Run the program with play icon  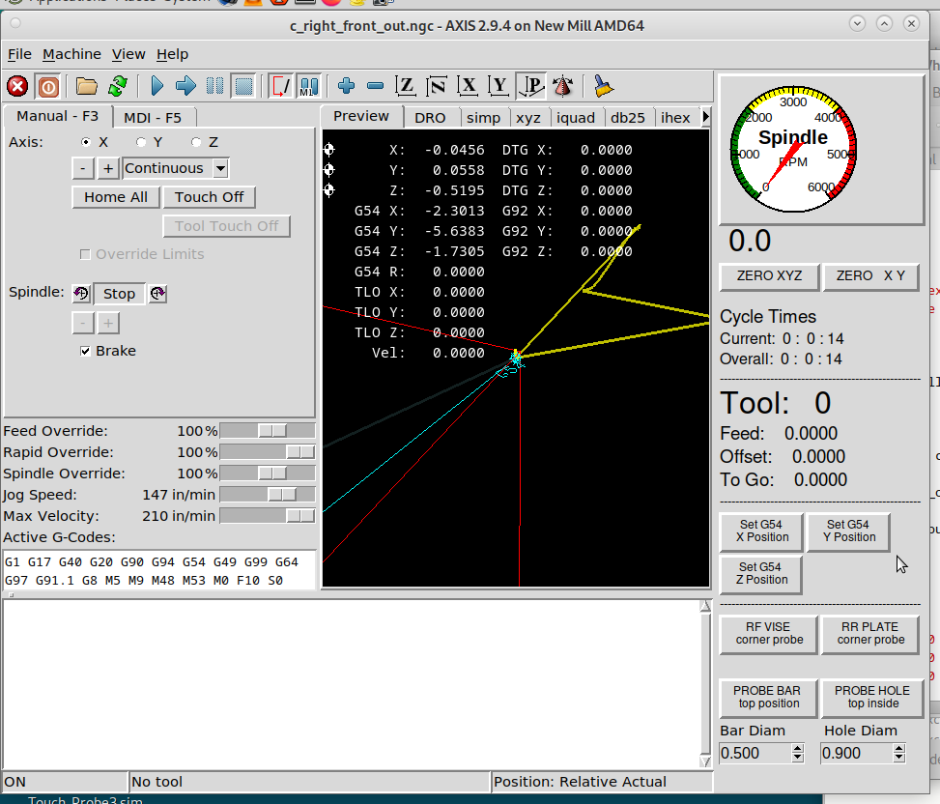tap(157, 87)
